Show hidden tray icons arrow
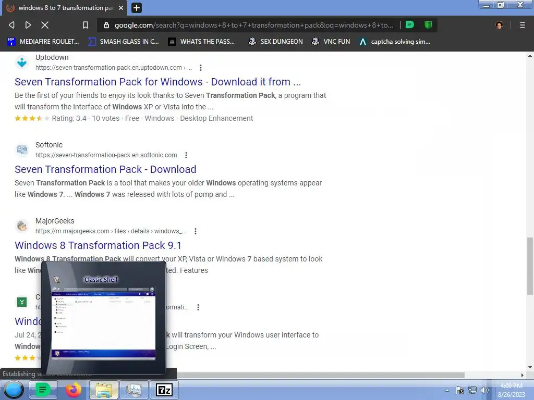This screenshot has width=534, height=400. click(447, 390)
